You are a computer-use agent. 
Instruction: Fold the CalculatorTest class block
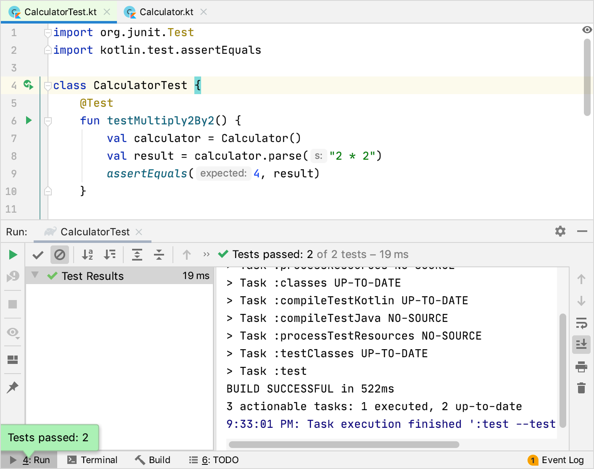click(48, 86)
